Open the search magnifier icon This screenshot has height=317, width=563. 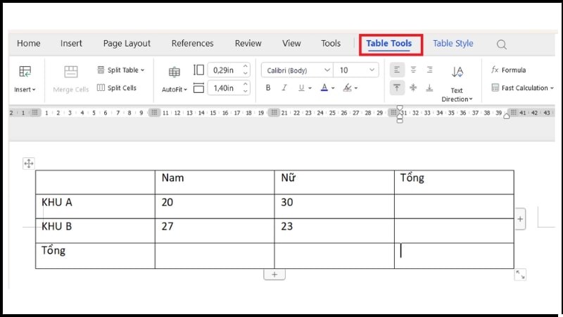tap(502, 44)
